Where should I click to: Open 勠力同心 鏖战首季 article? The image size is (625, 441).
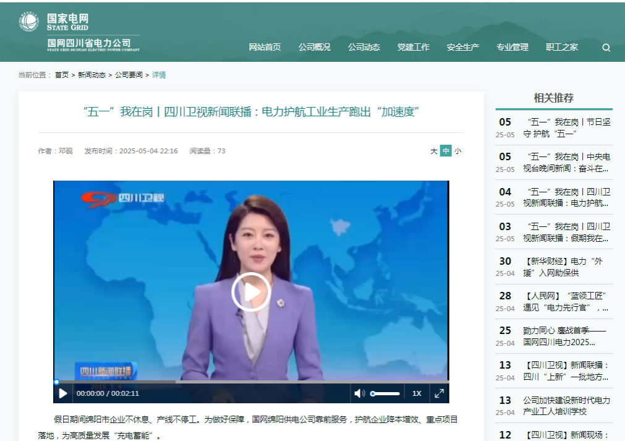pos(564,336)
